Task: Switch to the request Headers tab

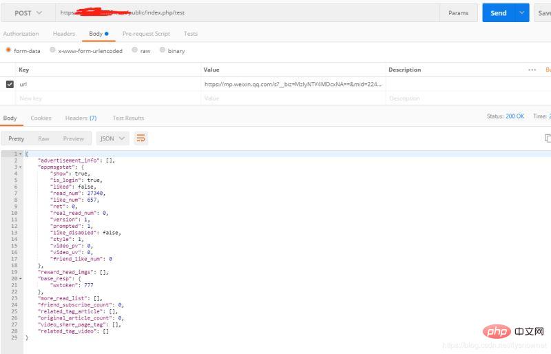Action: tap(64, 34)
